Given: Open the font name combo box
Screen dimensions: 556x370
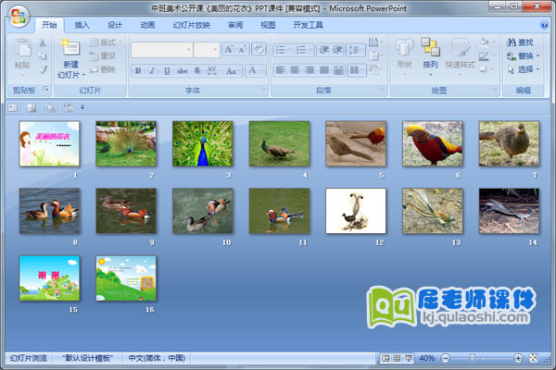Looking at the screenshot, I should point(161,50).
